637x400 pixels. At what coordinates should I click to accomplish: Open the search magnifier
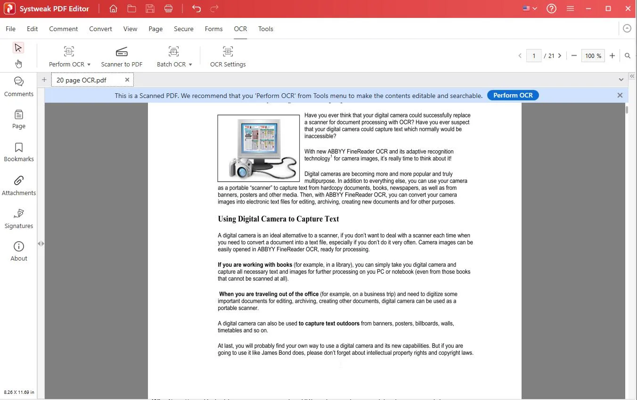coord(628,56)
